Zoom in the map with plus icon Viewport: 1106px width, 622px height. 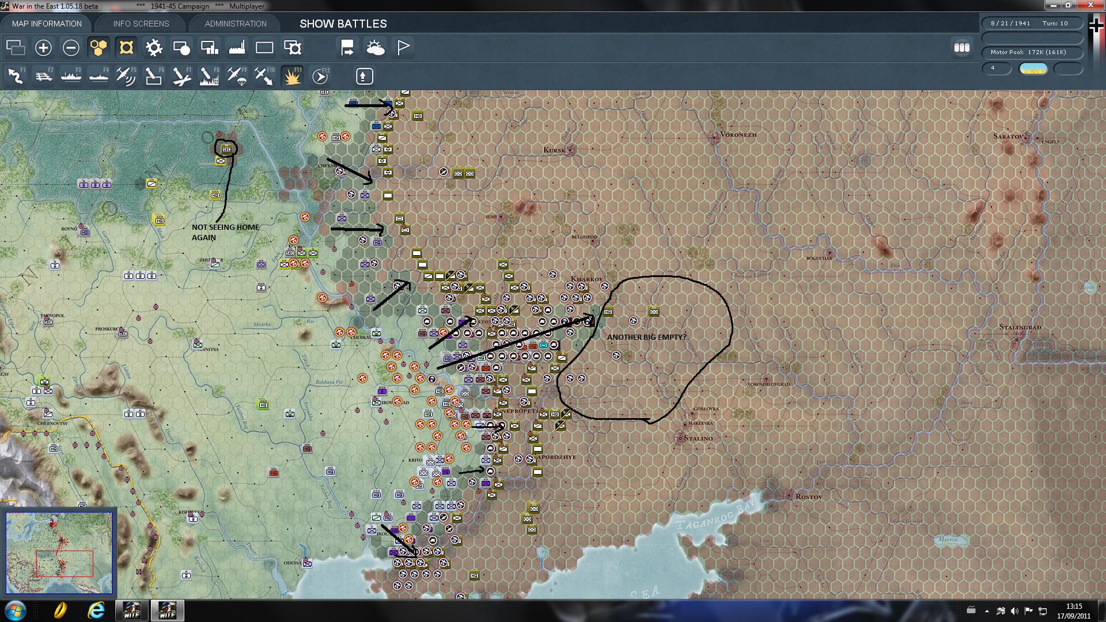click(43, 47)
